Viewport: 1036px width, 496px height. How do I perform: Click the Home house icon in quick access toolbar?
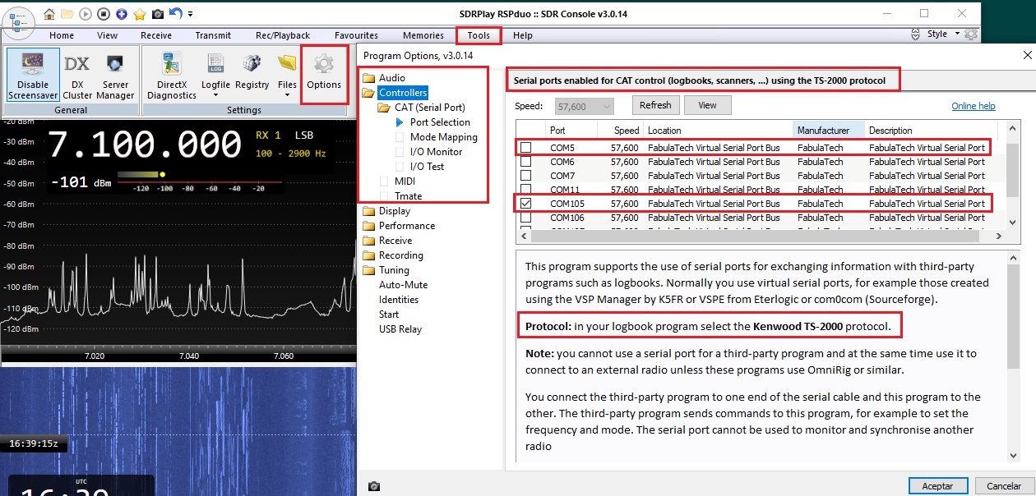[49, 14]
